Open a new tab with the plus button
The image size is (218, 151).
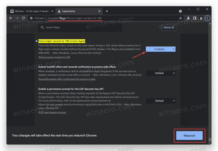[x=107, y=11]
